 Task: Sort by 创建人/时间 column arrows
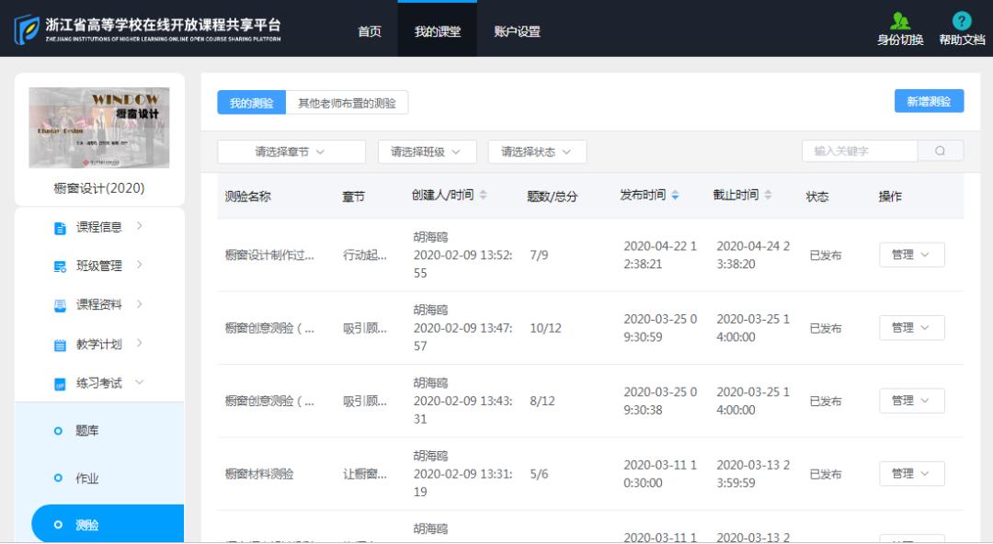click(484, 196)
